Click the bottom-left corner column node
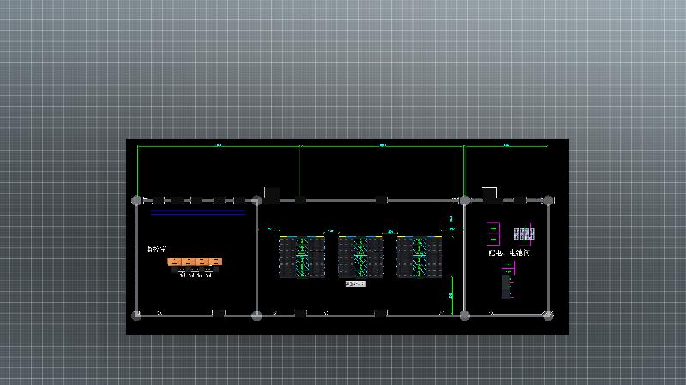686x385 pixels. pyautogui.click(x=136, y=316)
